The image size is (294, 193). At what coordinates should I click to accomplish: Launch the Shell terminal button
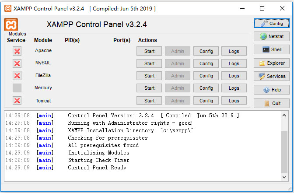[x=272, y=49]
